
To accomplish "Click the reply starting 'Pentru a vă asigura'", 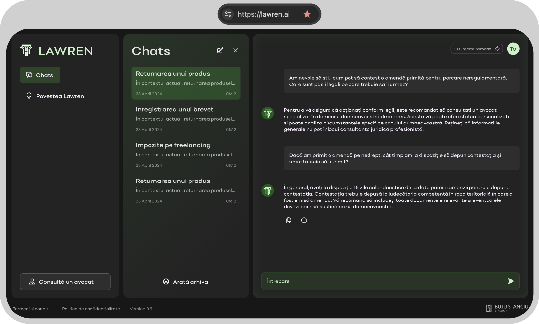I will pos(397,120).
